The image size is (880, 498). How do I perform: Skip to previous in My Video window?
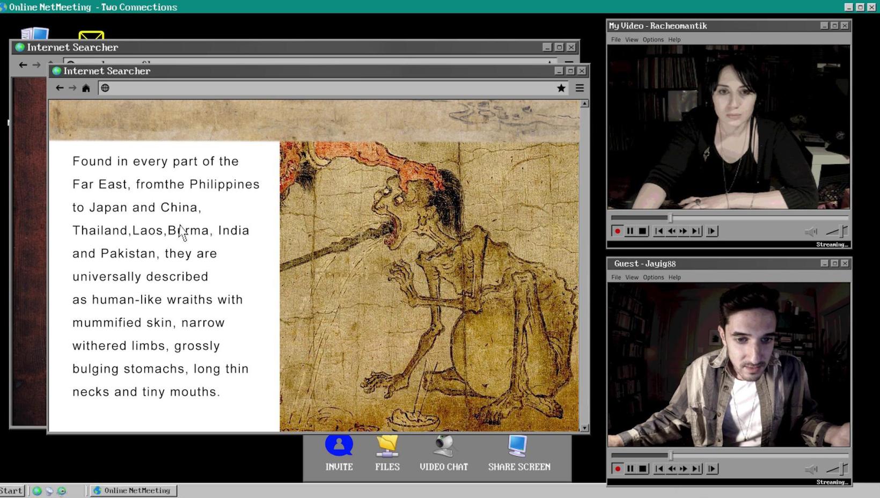[x=659, y=231]
